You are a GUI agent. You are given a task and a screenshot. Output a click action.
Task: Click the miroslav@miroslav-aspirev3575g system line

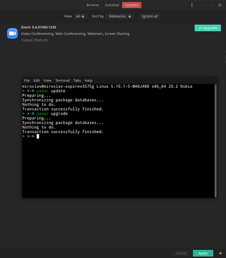coord(107,86)
